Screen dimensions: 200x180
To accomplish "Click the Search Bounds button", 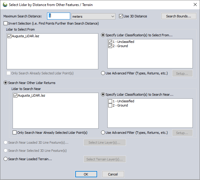I will pyautogui.click(x=178, y=16).
